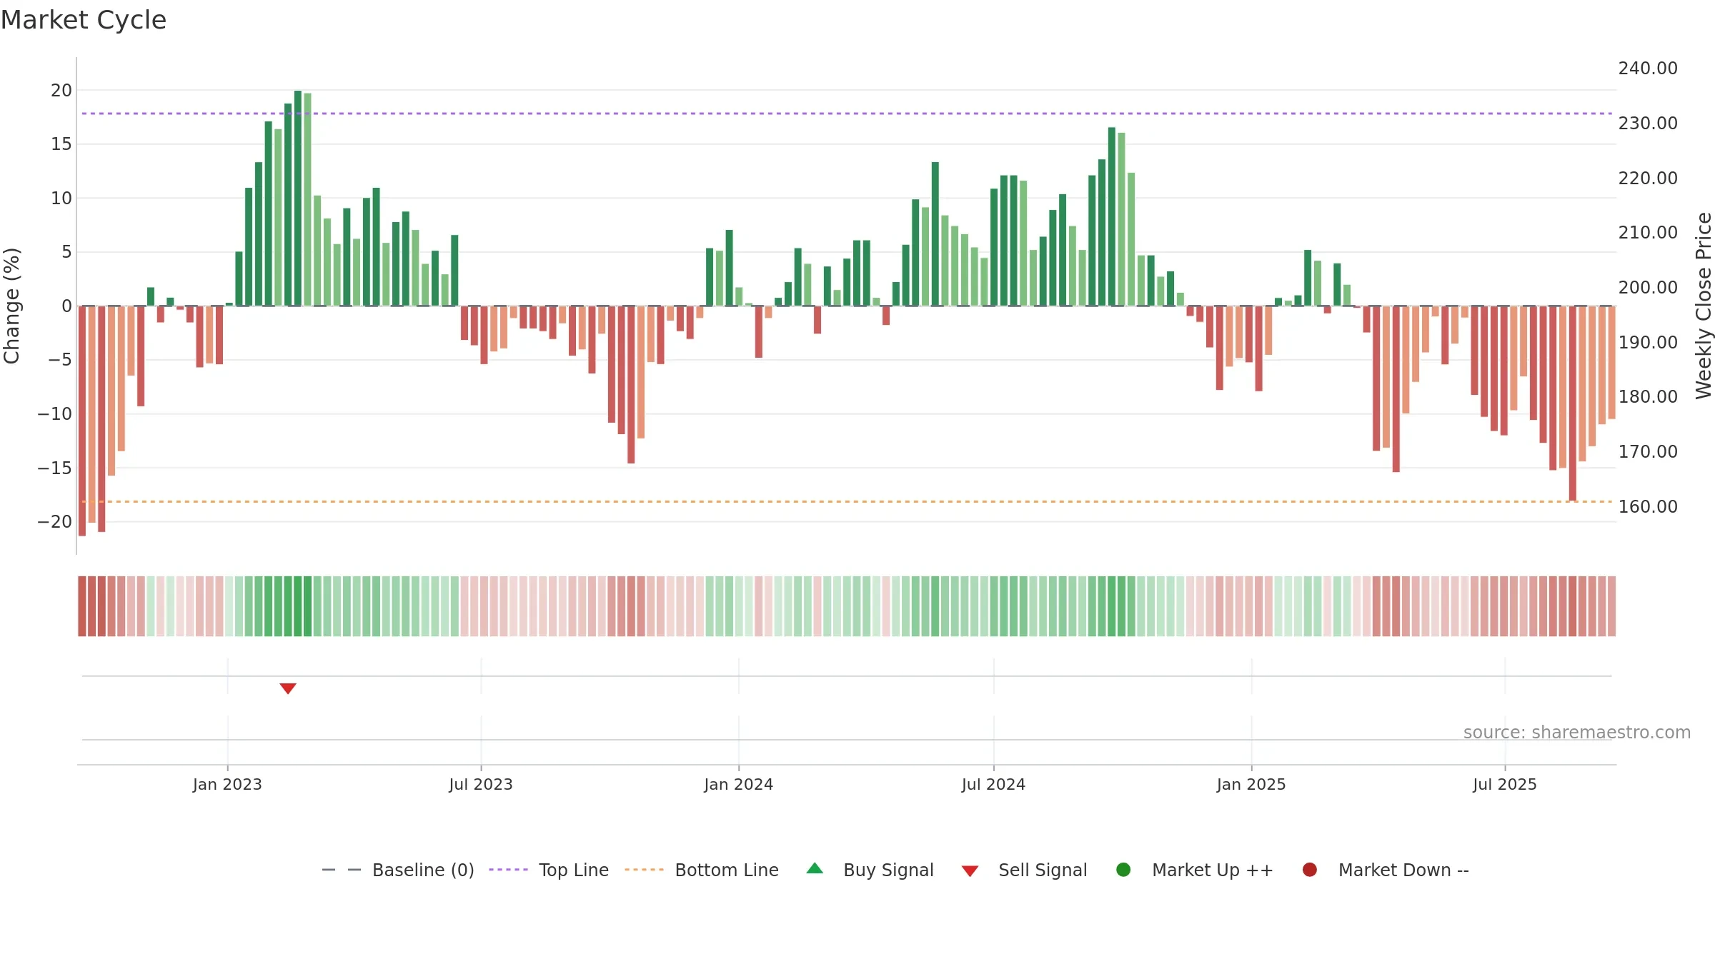Click the purple dotted Top Line on chart
The width and height of the screenshot is (1715, 964).
[x=847, y=114]
